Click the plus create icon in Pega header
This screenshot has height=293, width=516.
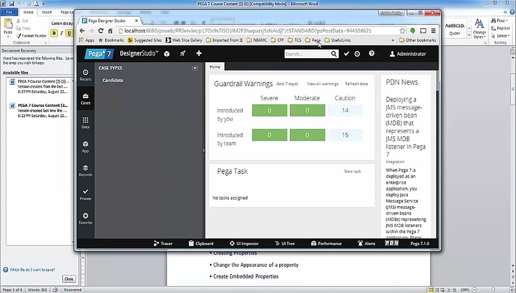tap(199, 53)
